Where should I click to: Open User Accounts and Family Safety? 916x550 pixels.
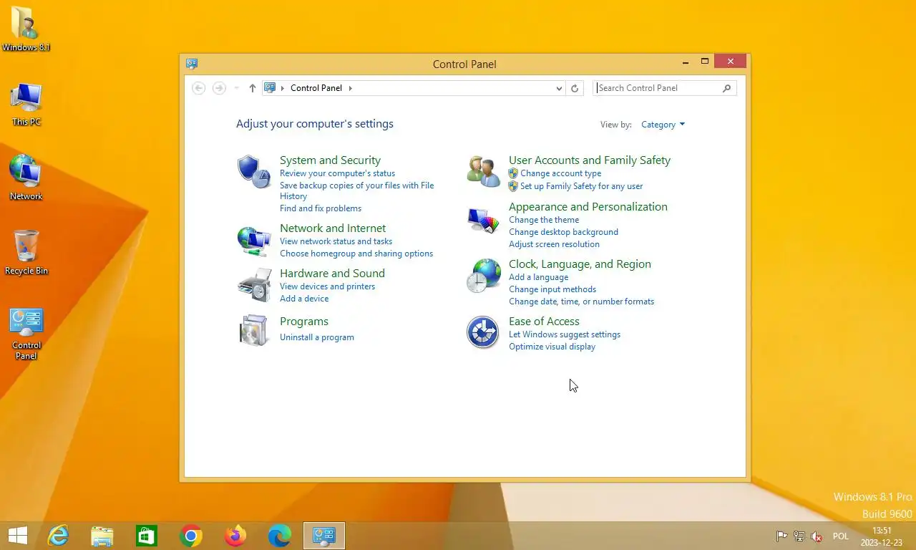pyautogui.click(x=590, y=160)
